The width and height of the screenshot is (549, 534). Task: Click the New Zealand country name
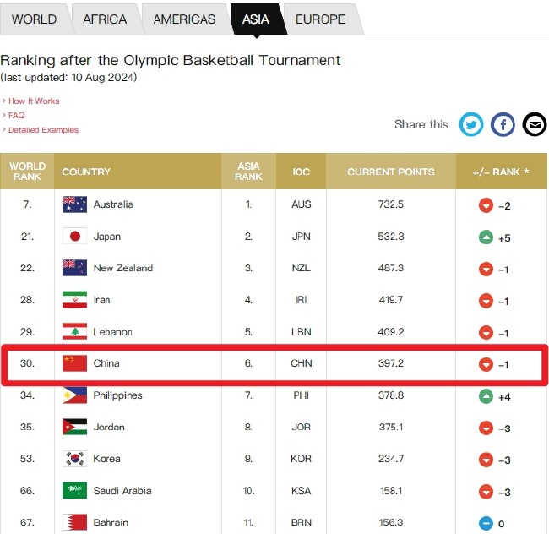click(x=123, y=268)
